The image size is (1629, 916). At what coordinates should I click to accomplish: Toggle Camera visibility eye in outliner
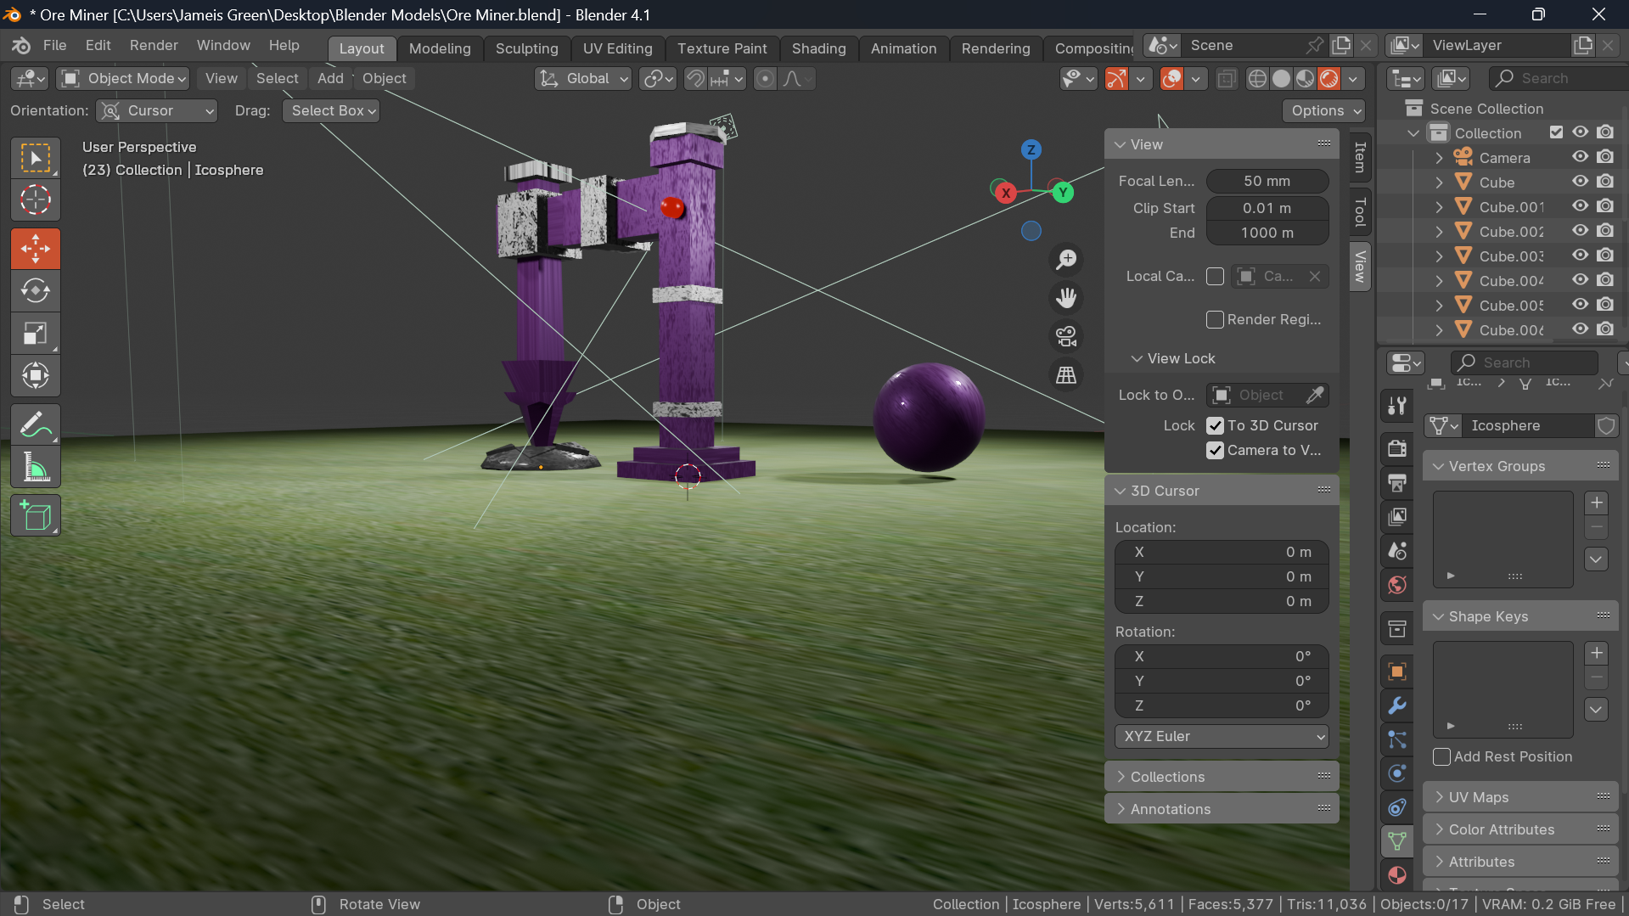tap(1580, 157)
